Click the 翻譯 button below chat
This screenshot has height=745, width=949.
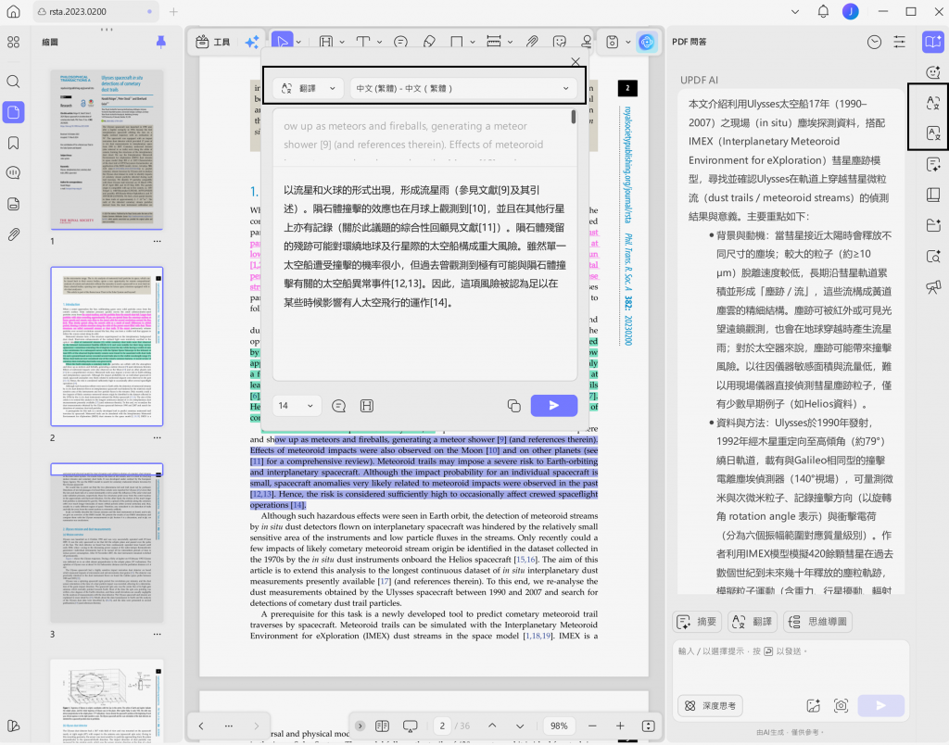pos(753,622)
